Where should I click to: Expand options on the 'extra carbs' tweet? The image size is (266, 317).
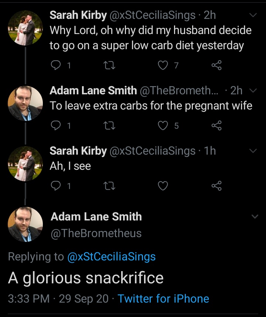pos(253,91)
